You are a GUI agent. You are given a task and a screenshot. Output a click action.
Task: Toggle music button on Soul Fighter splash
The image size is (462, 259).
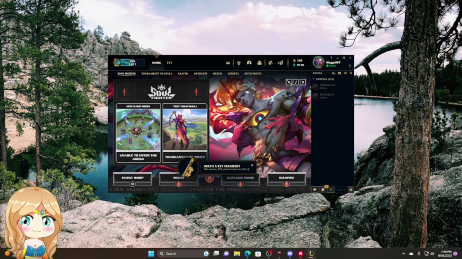click(296, 82)
